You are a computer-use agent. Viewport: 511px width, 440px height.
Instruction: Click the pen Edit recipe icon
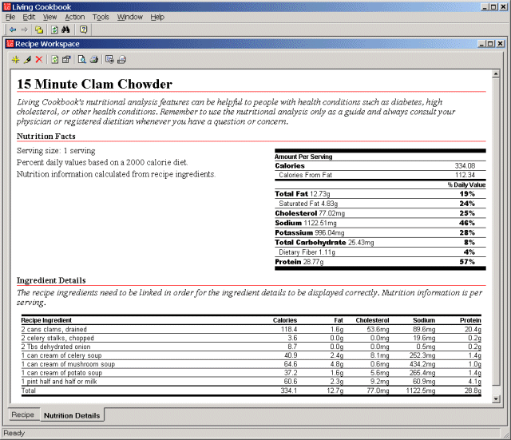pos(27,60)
